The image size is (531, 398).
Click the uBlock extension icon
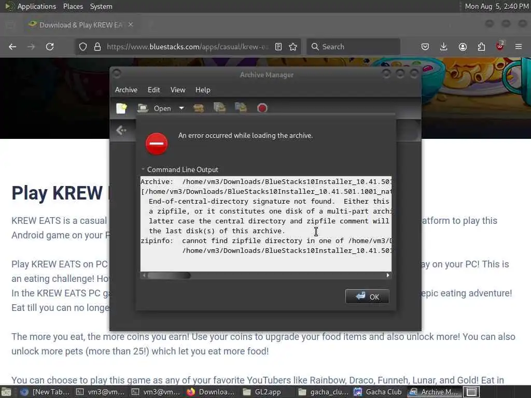pos(500,46)
